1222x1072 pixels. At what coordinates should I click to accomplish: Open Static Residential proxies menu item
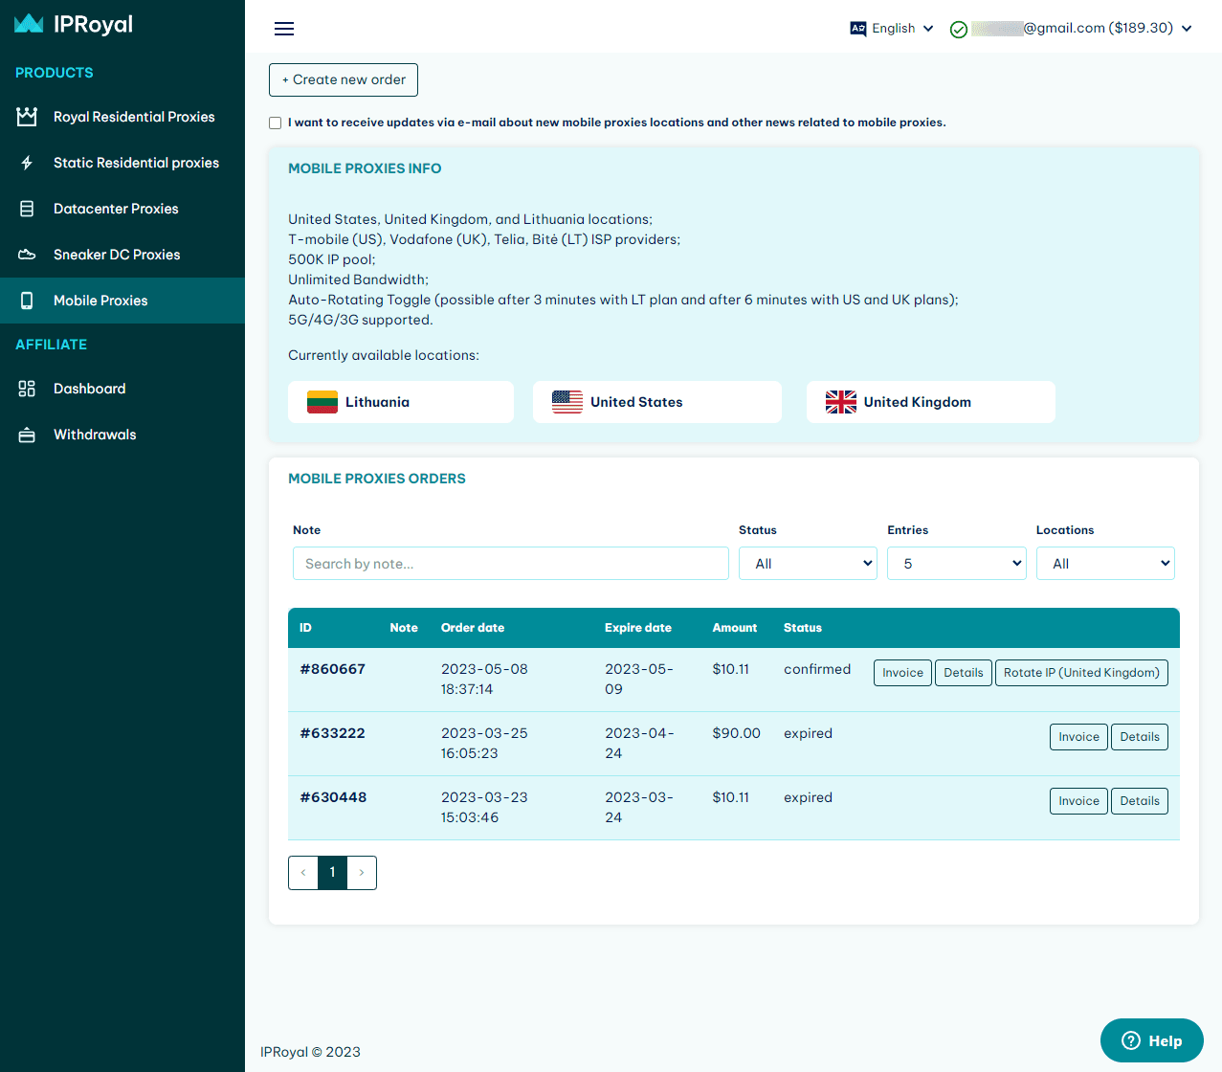[122, 163]
